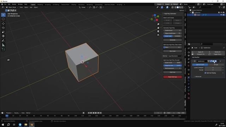Screen dimensions: 226x127
Task: Adjust the Ratio slider
Action: coord(173,47)
